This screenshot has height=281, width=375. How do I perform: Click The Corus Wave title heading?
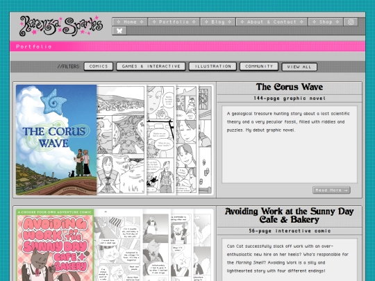coord(290,87)
